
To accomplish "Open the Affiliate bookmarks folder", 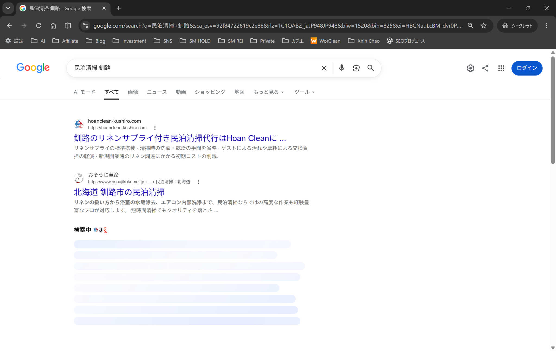I will [x=65, y=41].
